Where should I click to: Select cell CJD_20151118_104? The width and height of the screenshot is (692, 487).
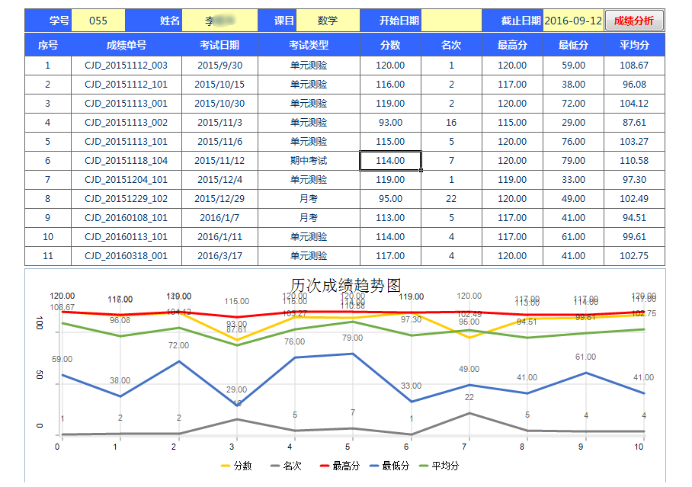pyautogui.click(x=127, y=161)
